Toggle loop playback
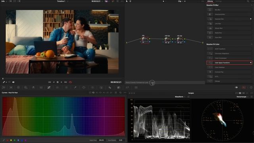The width and height of the screenshot is (254, 143). click(71, 82)
